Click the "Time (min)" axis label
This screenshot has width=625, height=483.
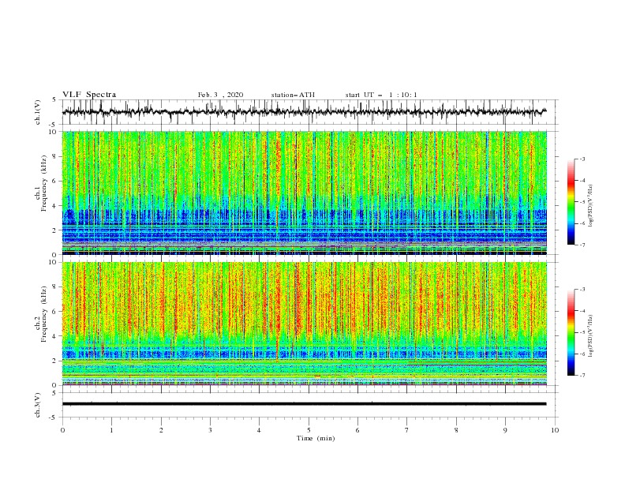pos(316,438)
